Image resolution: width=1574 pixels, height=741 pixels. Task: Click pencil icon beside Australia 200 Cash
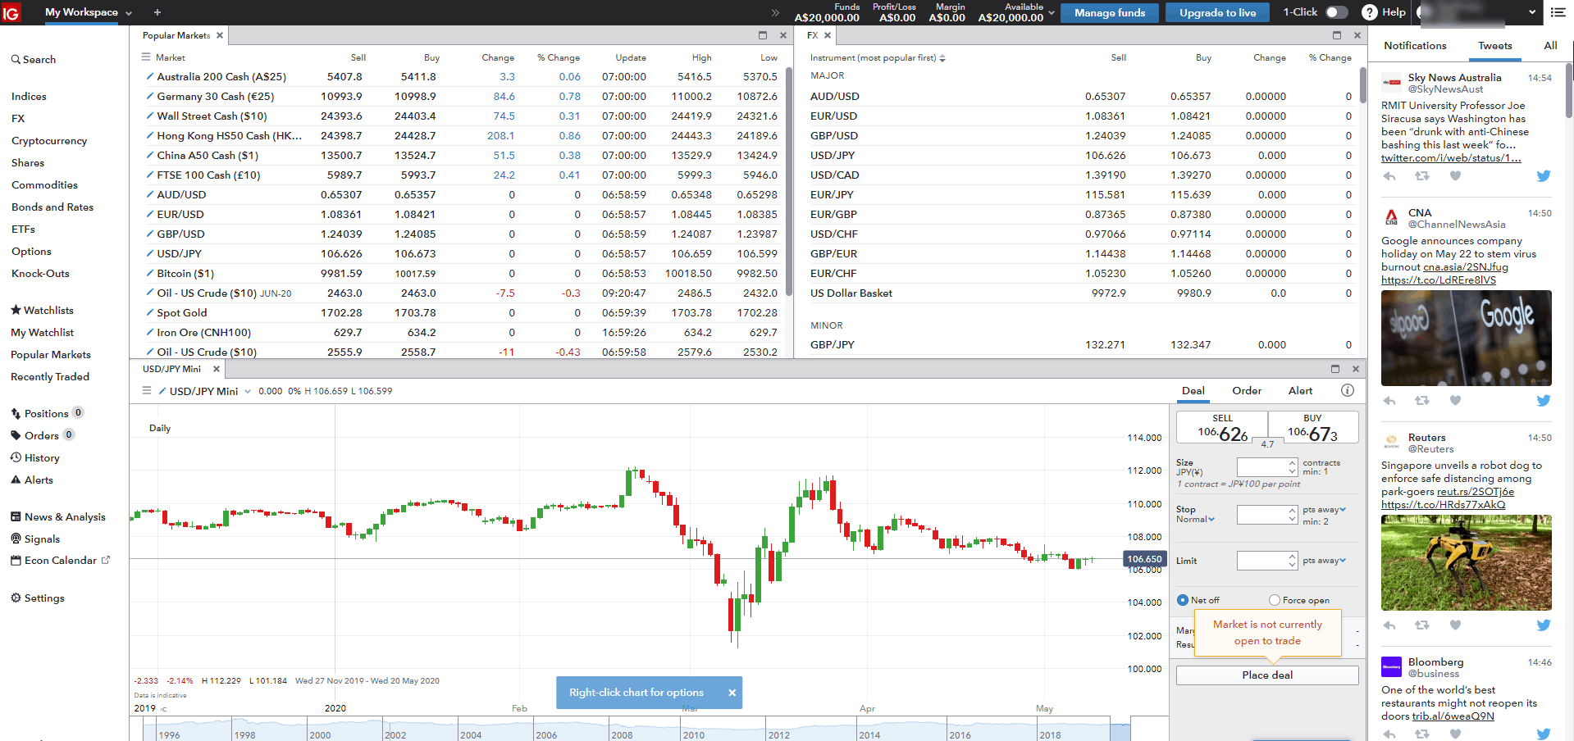coord(150,76)
